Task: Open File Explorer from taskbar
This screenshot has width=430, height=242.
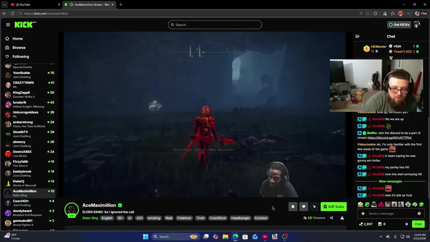Action: 225,237
